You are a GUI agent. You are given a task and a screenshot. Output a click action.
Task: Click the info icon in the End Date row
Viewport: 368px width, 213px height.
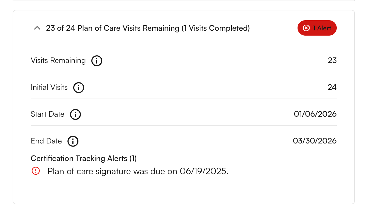[x=73, y=141]
